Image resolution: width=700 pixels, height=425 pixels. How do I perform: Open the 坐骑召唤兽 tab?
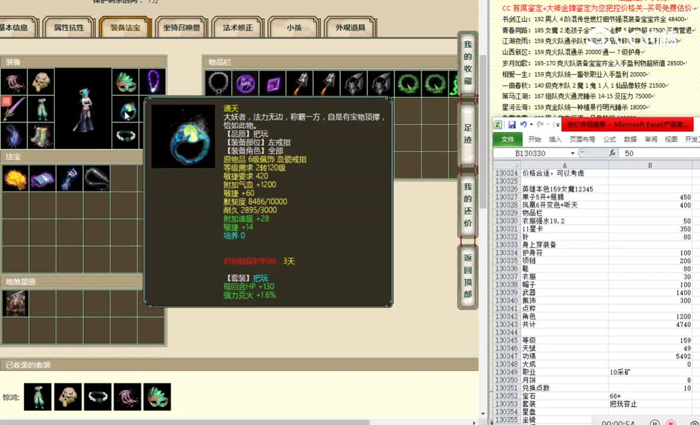point(182,28)
